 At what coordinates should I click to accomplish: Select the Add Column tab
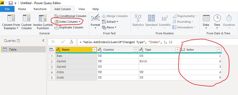[63, 9]
